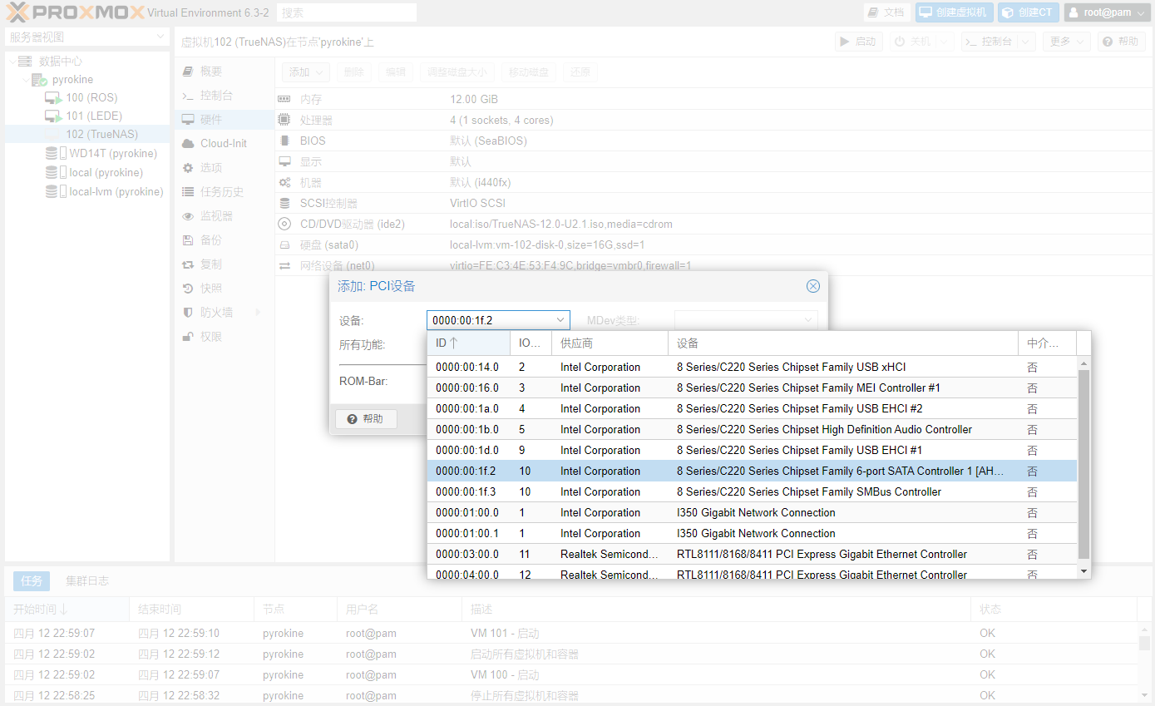Click the device list scroll-down arrow

(x=1083, y=571)
